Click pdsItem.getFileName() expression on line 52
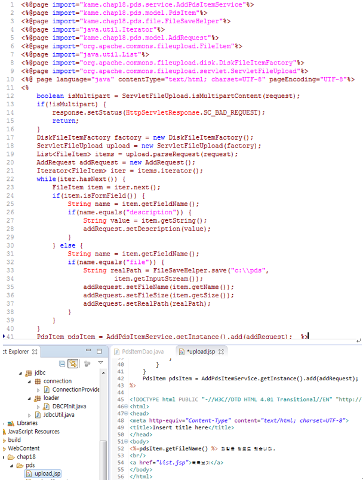 tap(174, 449)
